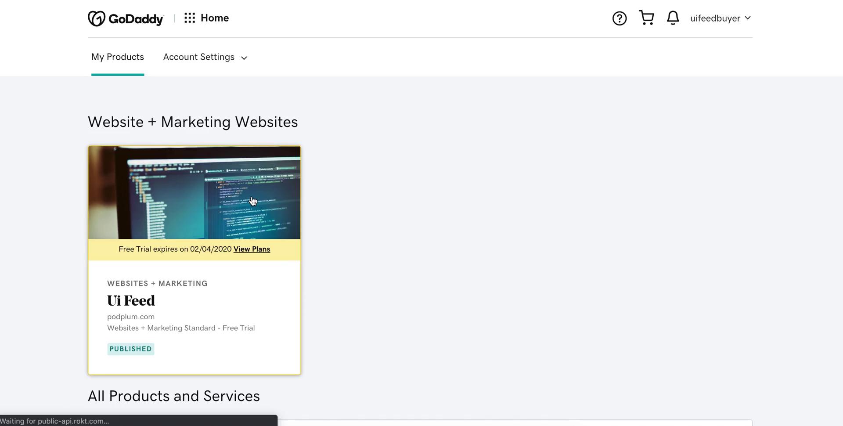
Task: Open the uifeedbuyer account name
Action: click(715, 18)
